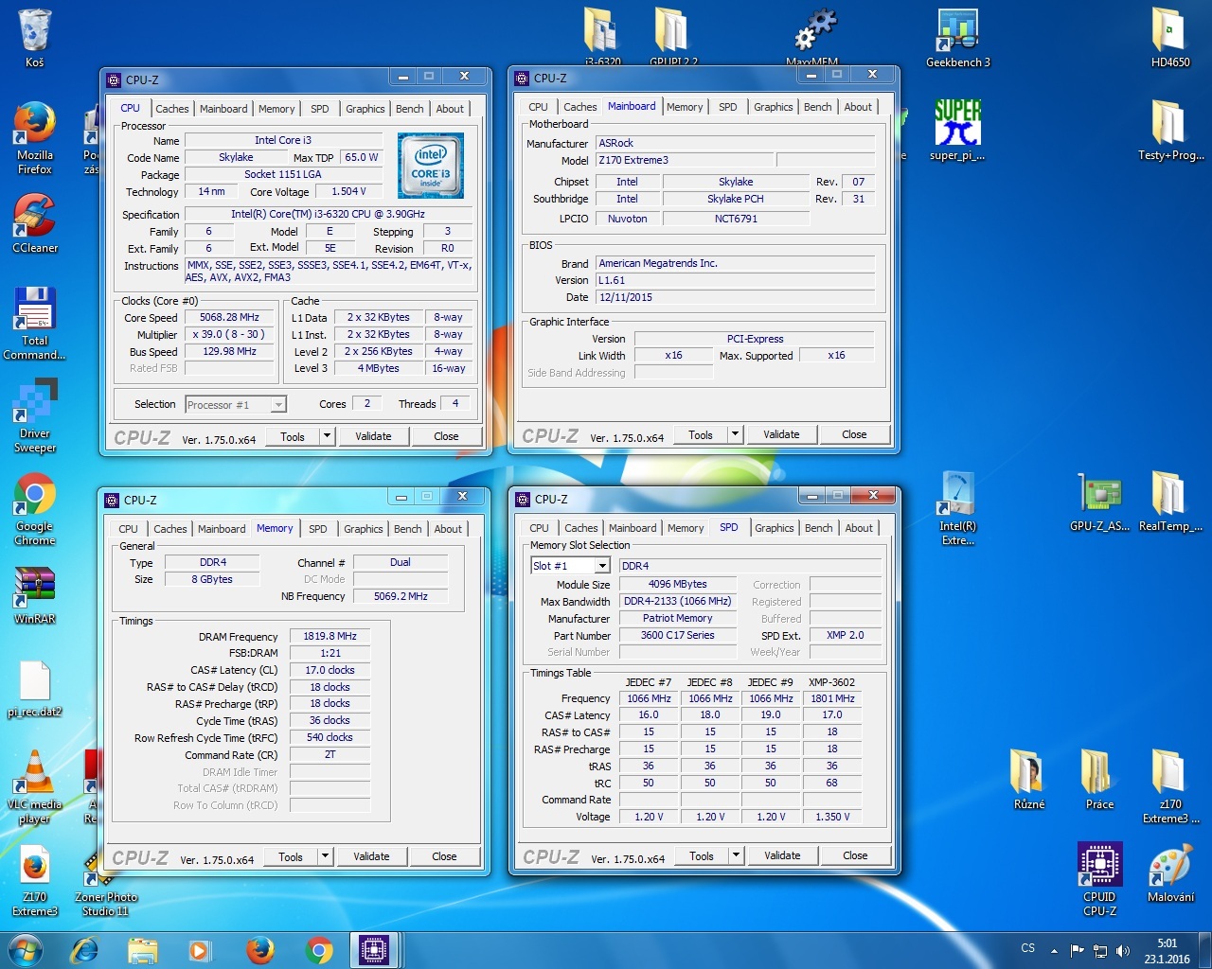Select the HD4650 folder icon

(x=1169, y=38)
